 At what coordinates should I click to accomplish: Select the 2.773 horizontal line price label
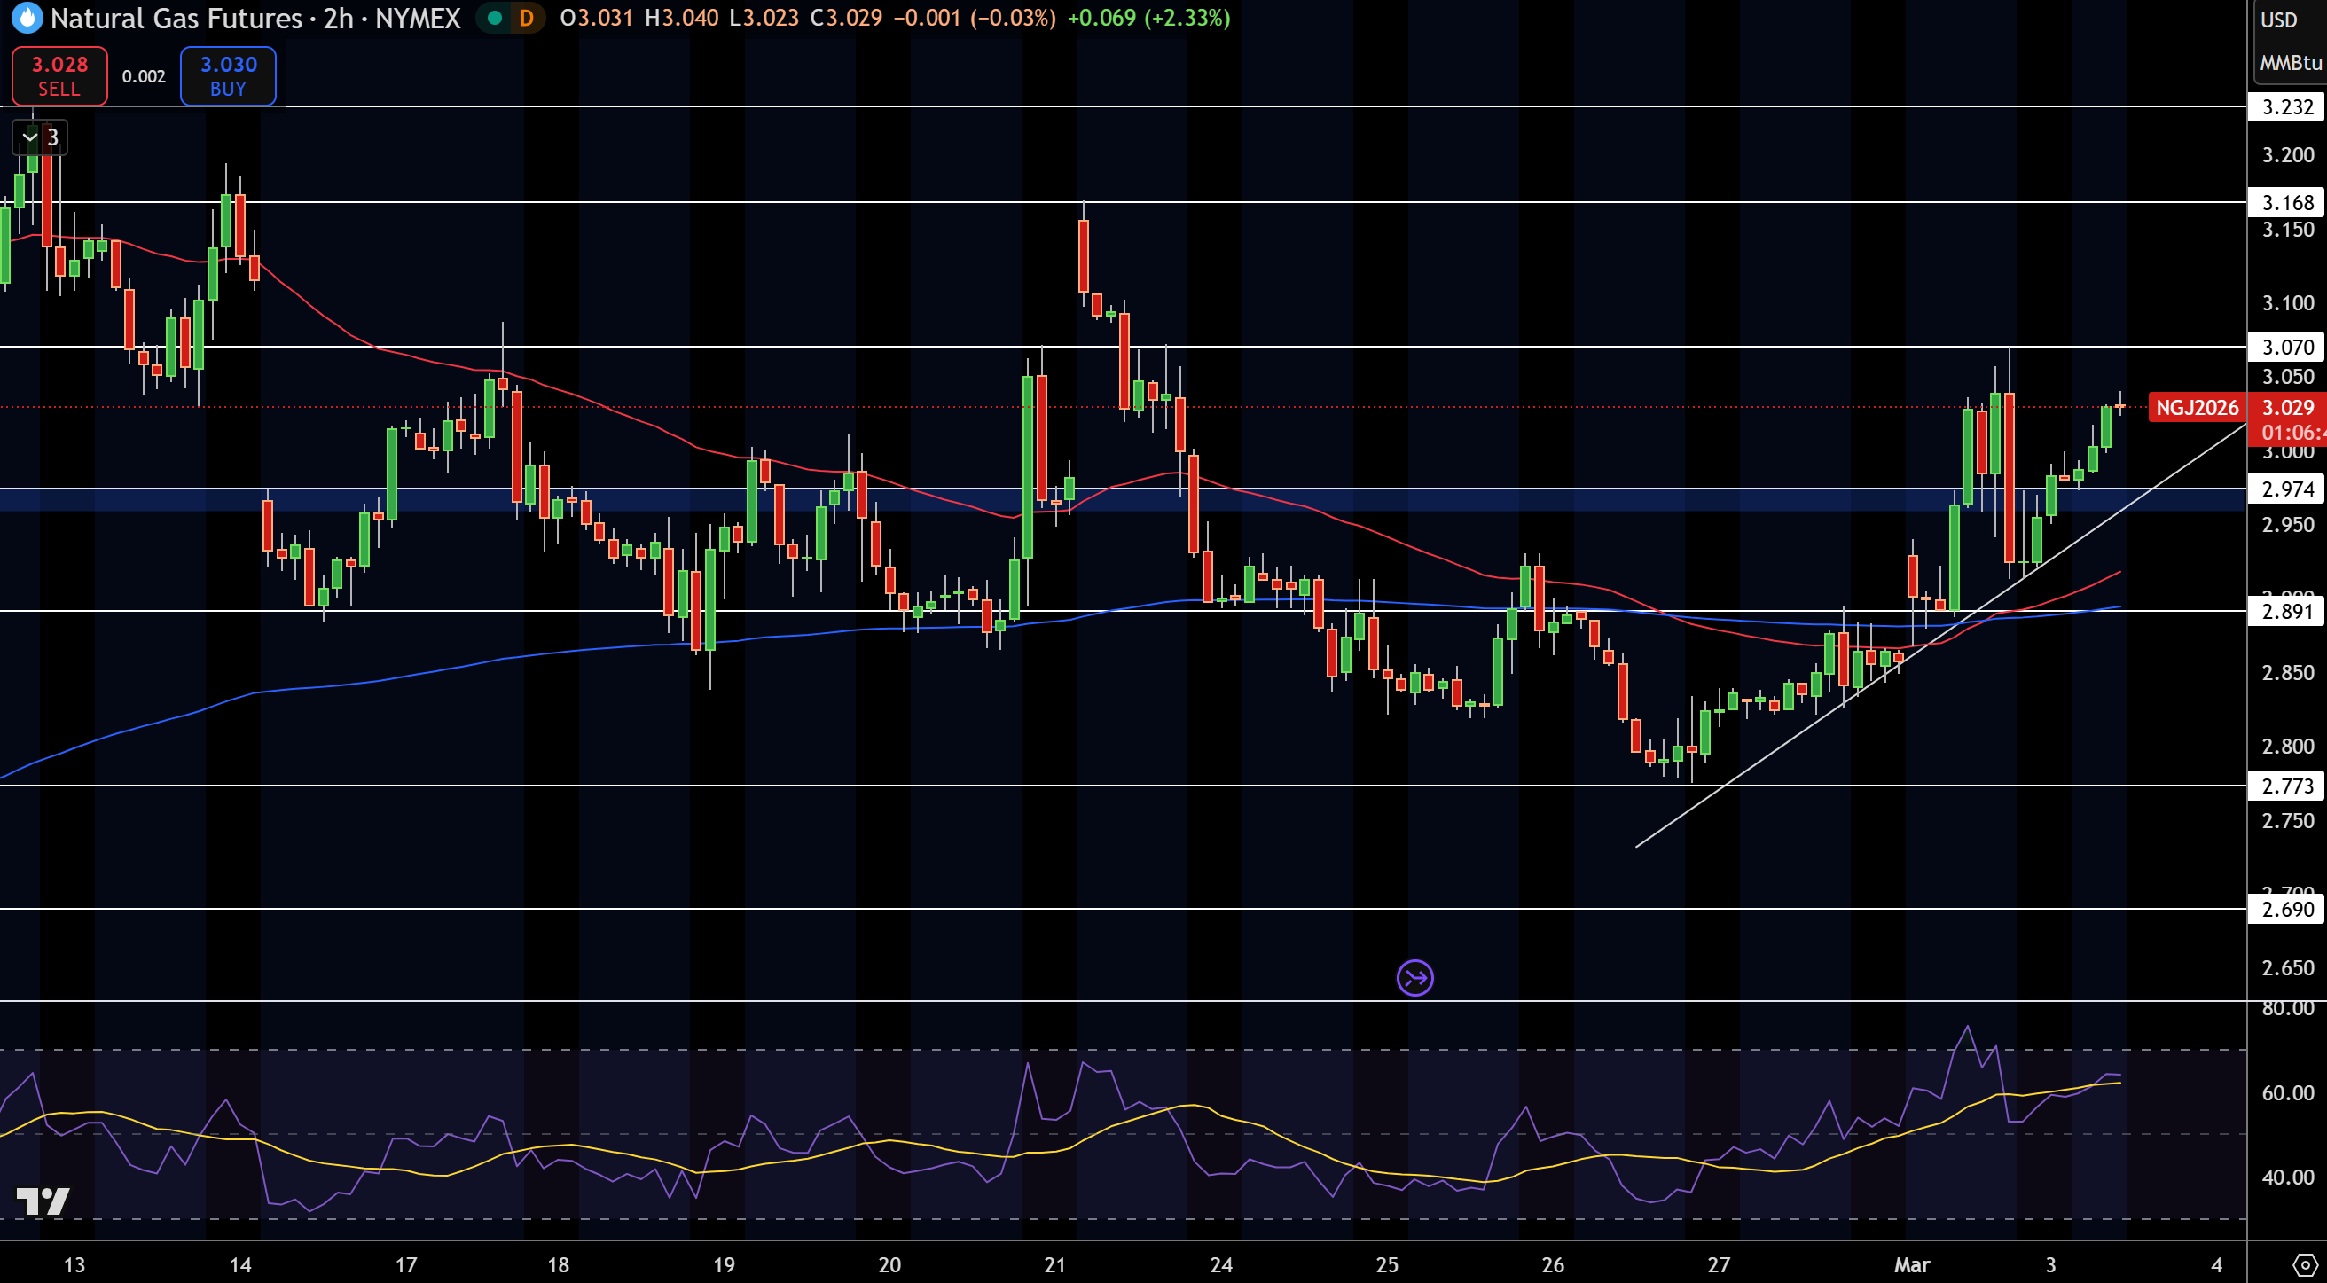click(x=2286, y=786)
